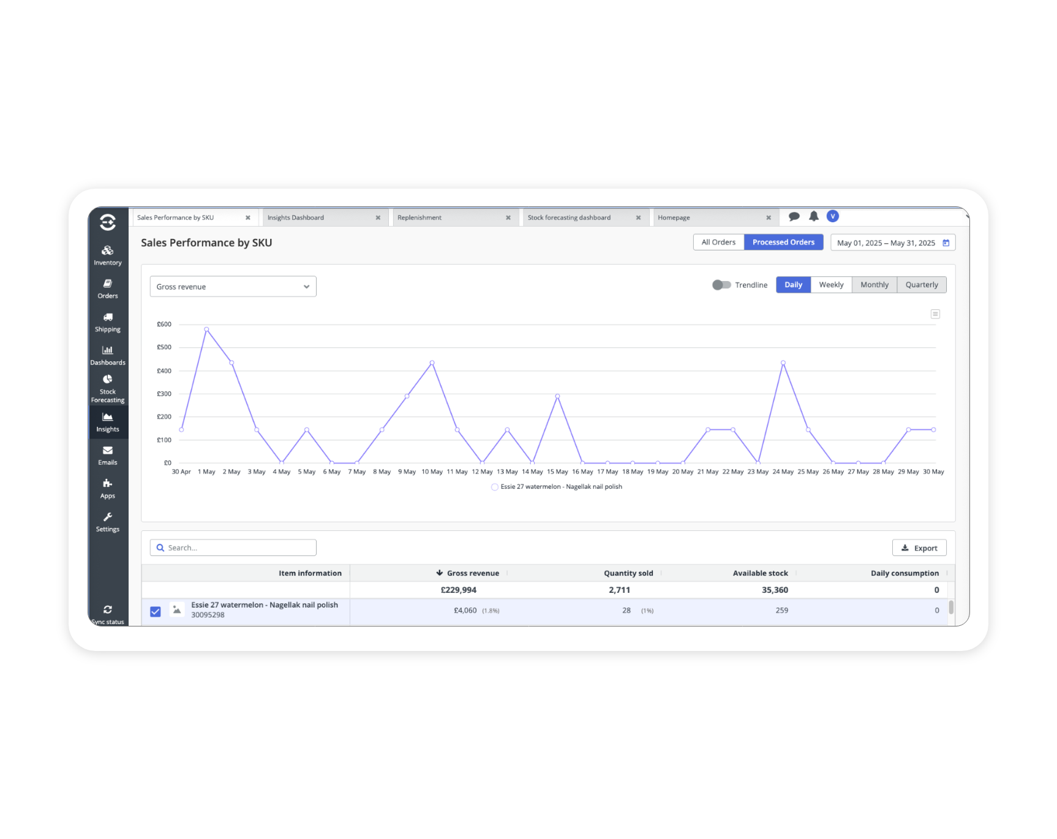Open the date range picker calendar

(944, 243)
